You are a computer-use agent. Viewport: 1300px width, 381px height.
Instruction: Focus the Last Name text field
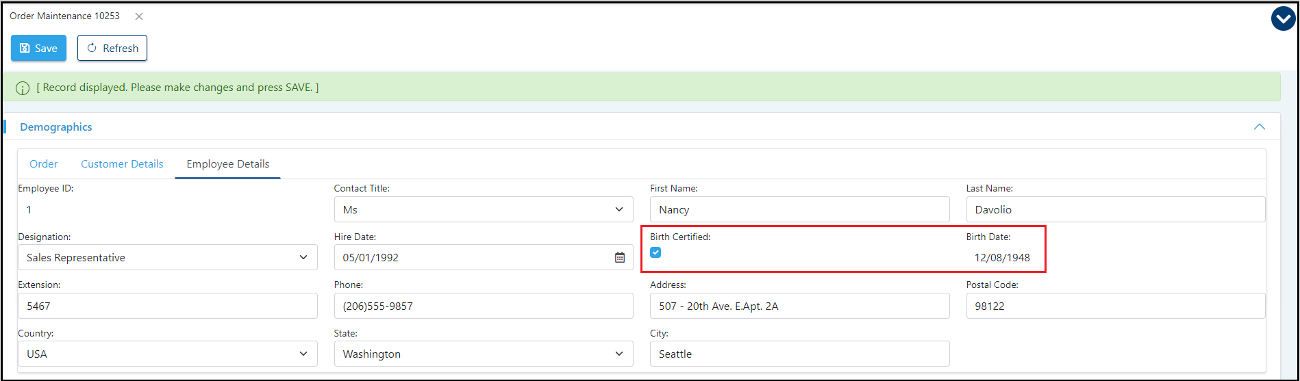1115,209
